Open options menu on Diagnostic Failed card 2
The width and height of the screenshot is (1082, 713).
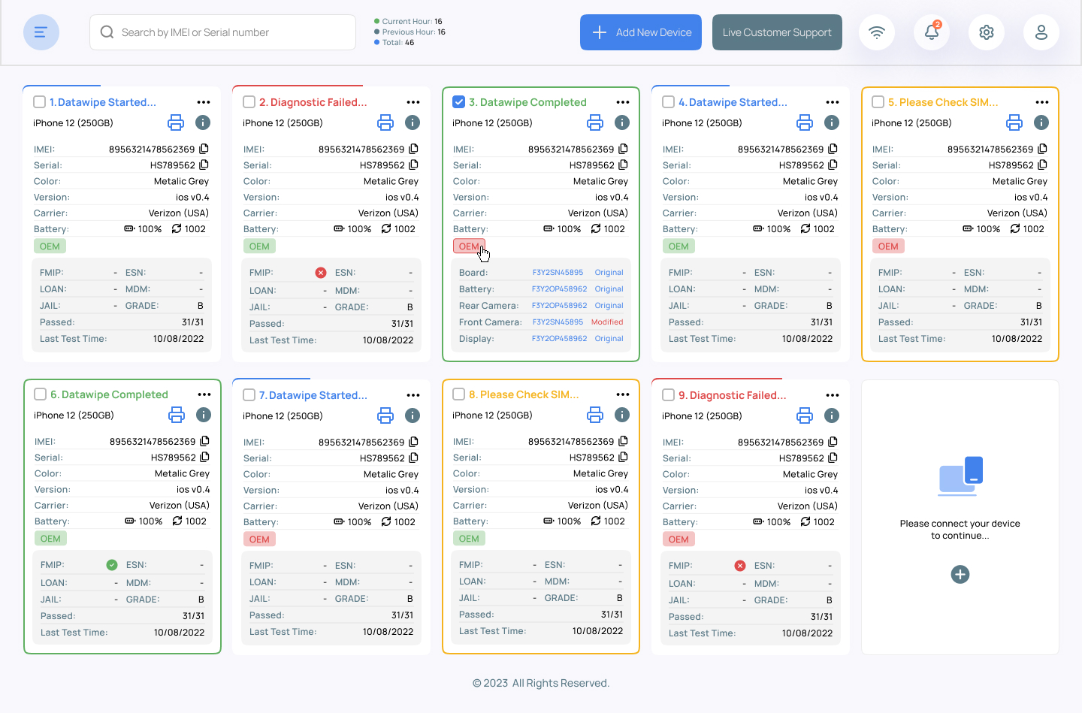point(413,101)
